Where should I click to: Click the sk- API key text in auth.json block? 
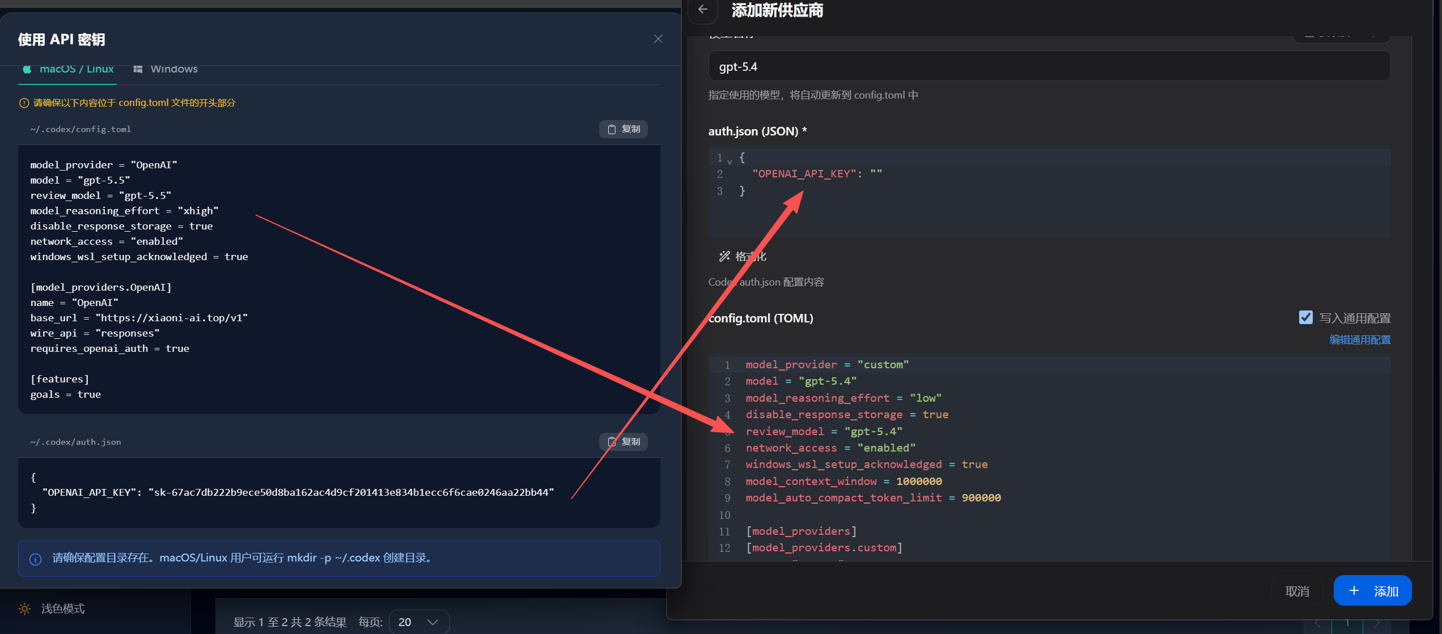[x=351, y=492]
